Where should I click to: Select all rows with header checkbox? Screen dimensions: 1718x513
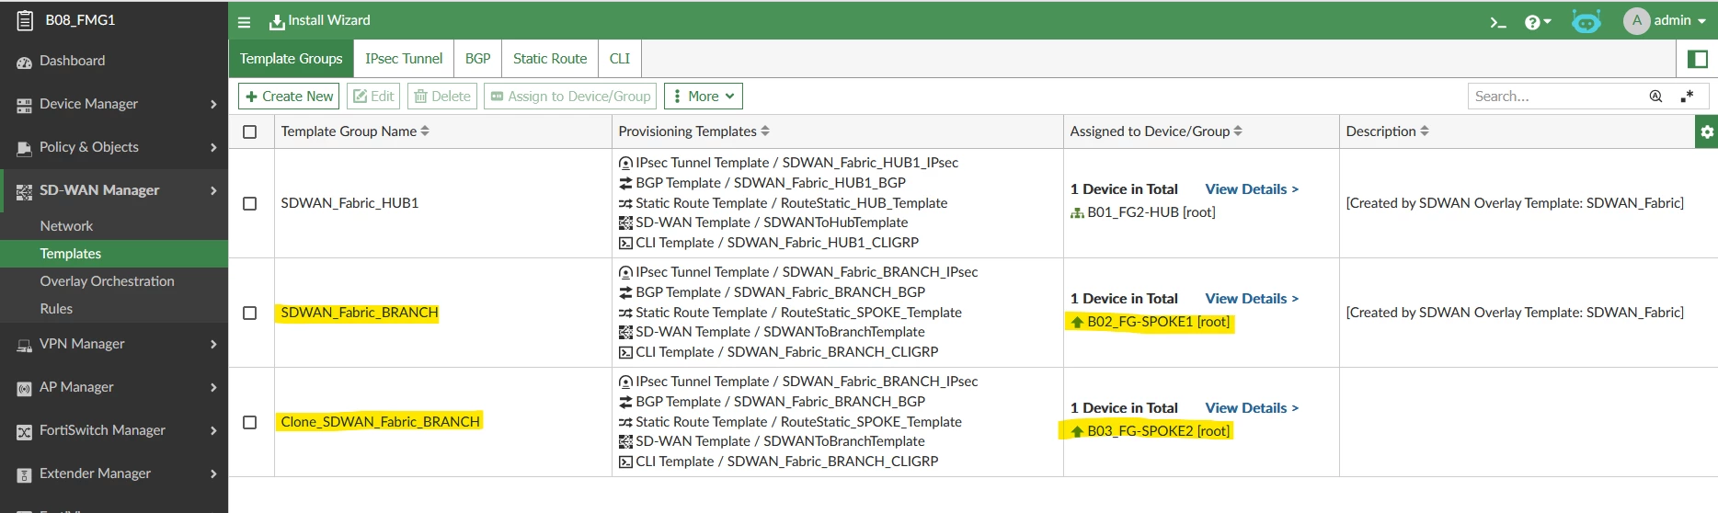pos(249,131)
